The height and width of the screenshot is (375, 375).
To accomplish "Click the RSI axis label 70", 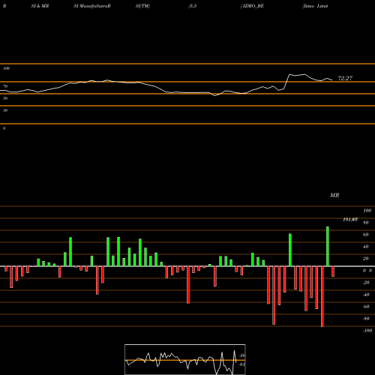I will tap(5, 86).
